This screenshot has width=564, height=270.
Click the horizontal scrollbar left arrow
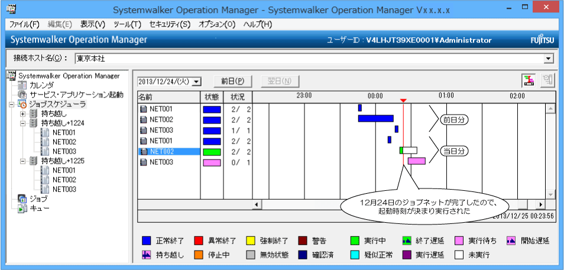[257, 204]
